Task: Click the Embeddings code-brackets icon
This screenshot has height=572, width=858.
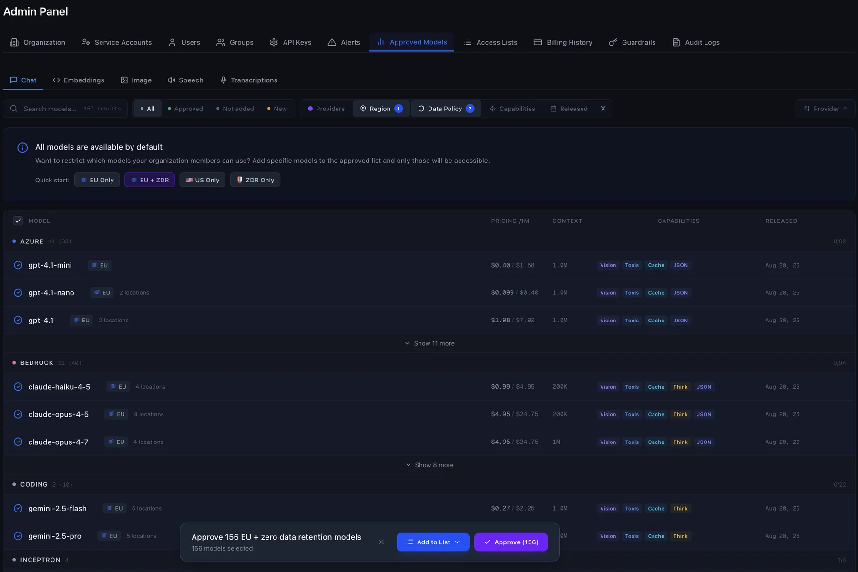Action: pyautogui.click(x=56, y=80)
